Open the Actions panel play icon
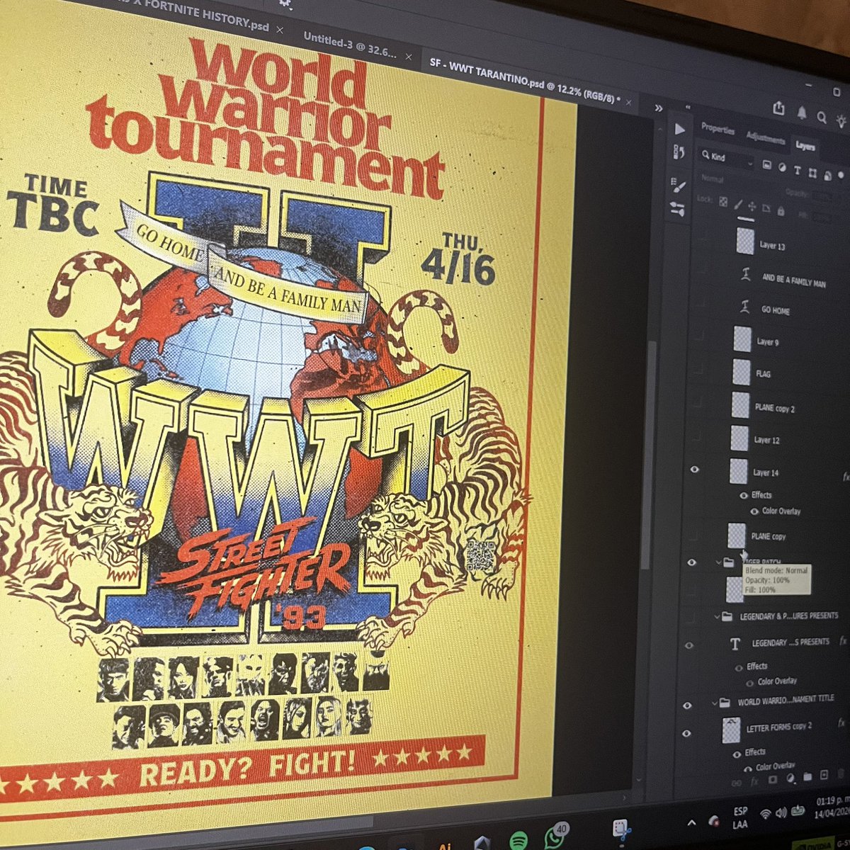Viewport: 850px width, 850px height. pyautogui.click(x=679, y=129)
